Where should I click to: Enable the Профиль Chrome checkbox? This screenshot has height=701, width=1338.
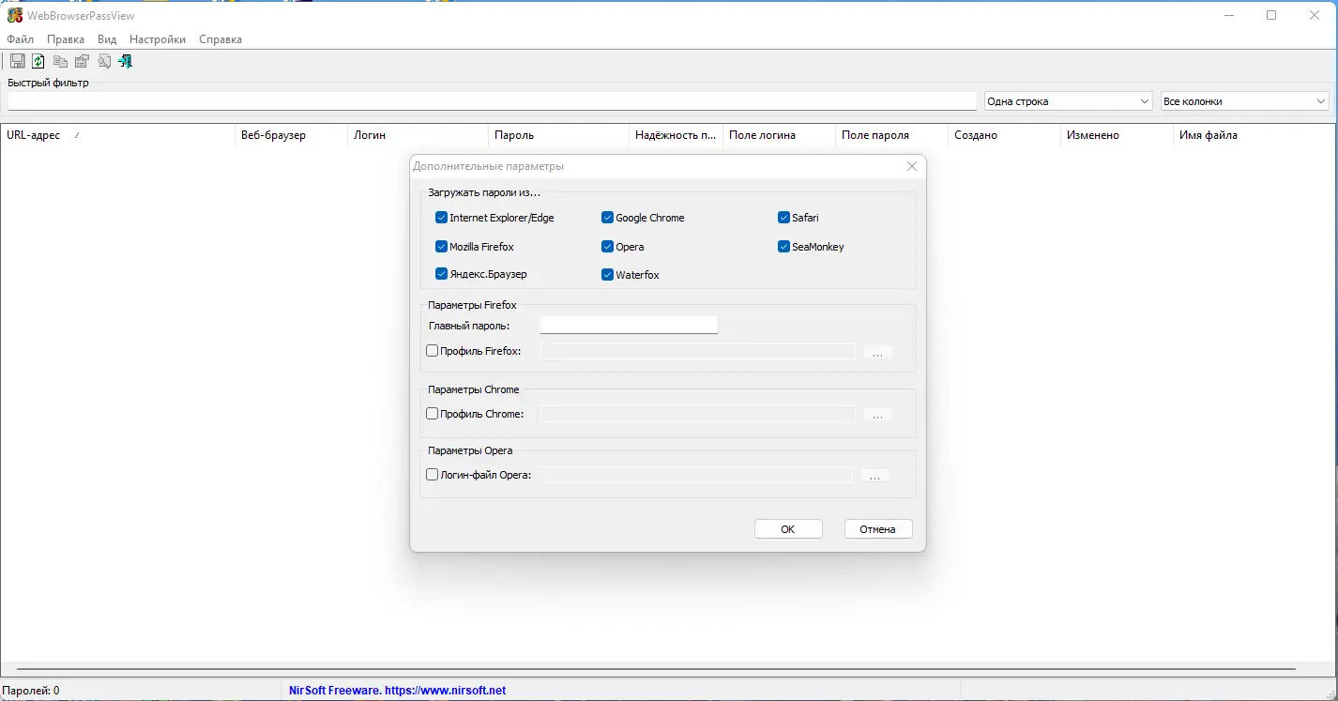click(x=433, y=414)
